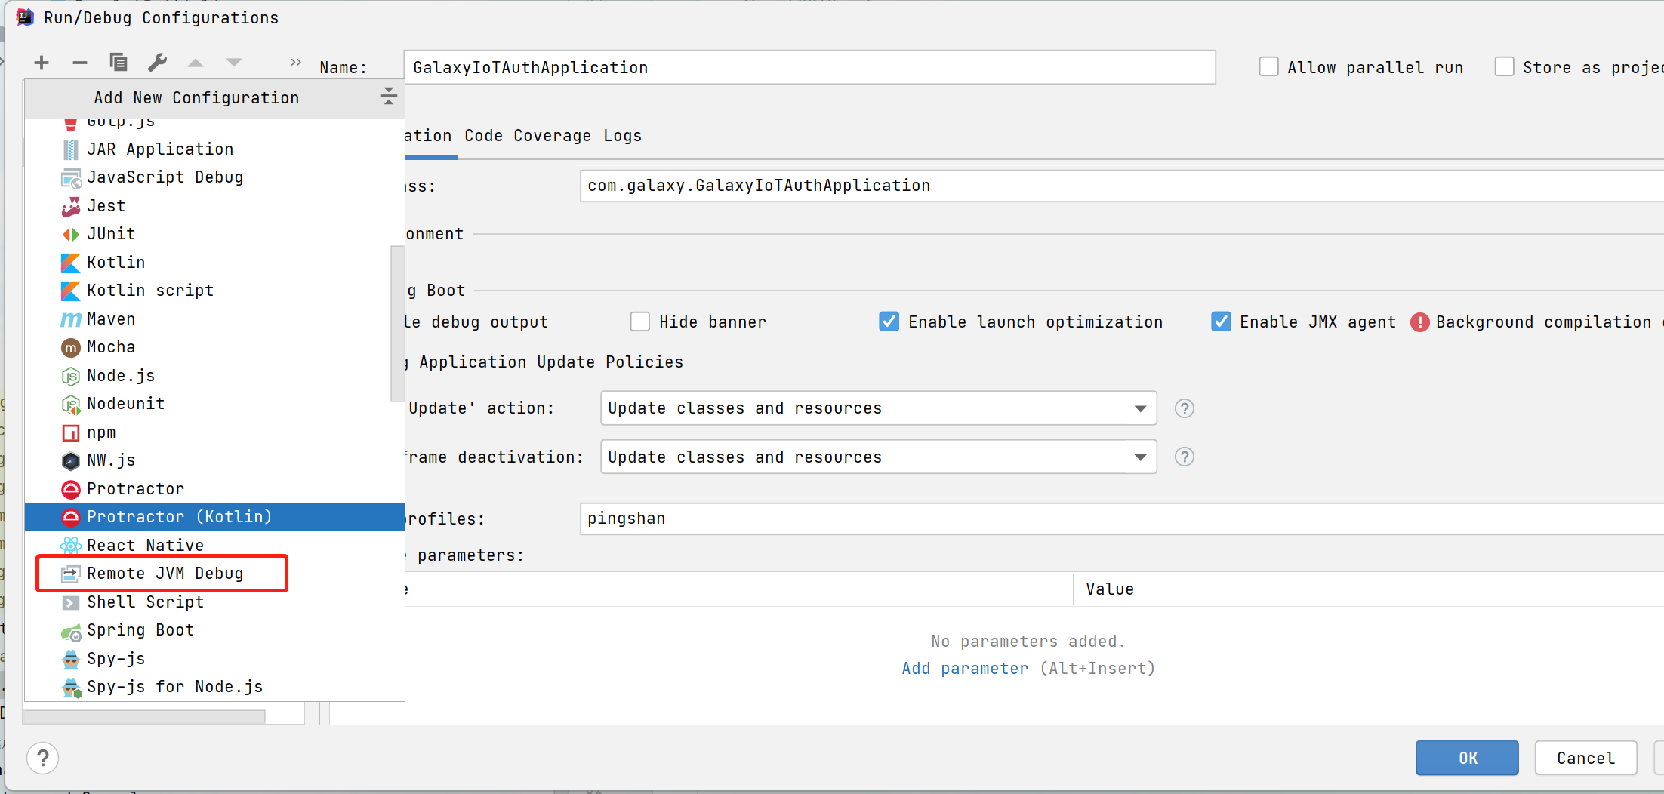Open the partially hidden Configuration tab
The height and width of the screenshot is (794, 1664).
coord(429,136)
